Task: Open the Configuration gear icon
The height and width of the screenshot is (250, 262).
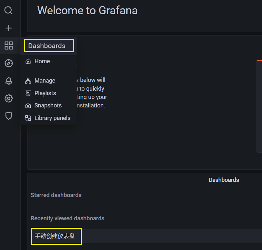Action: click(x=8, y=98)
